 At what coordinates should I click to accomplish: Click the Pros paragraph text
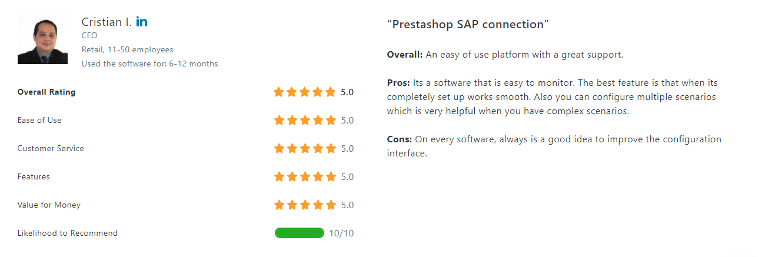(x=553, y=97)
